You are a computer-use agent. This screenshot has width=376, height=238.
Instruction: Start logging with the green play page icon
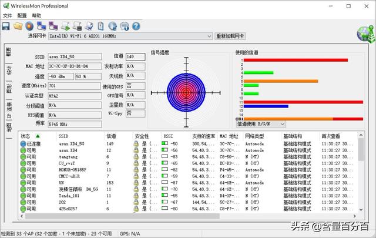click(65, 26)
